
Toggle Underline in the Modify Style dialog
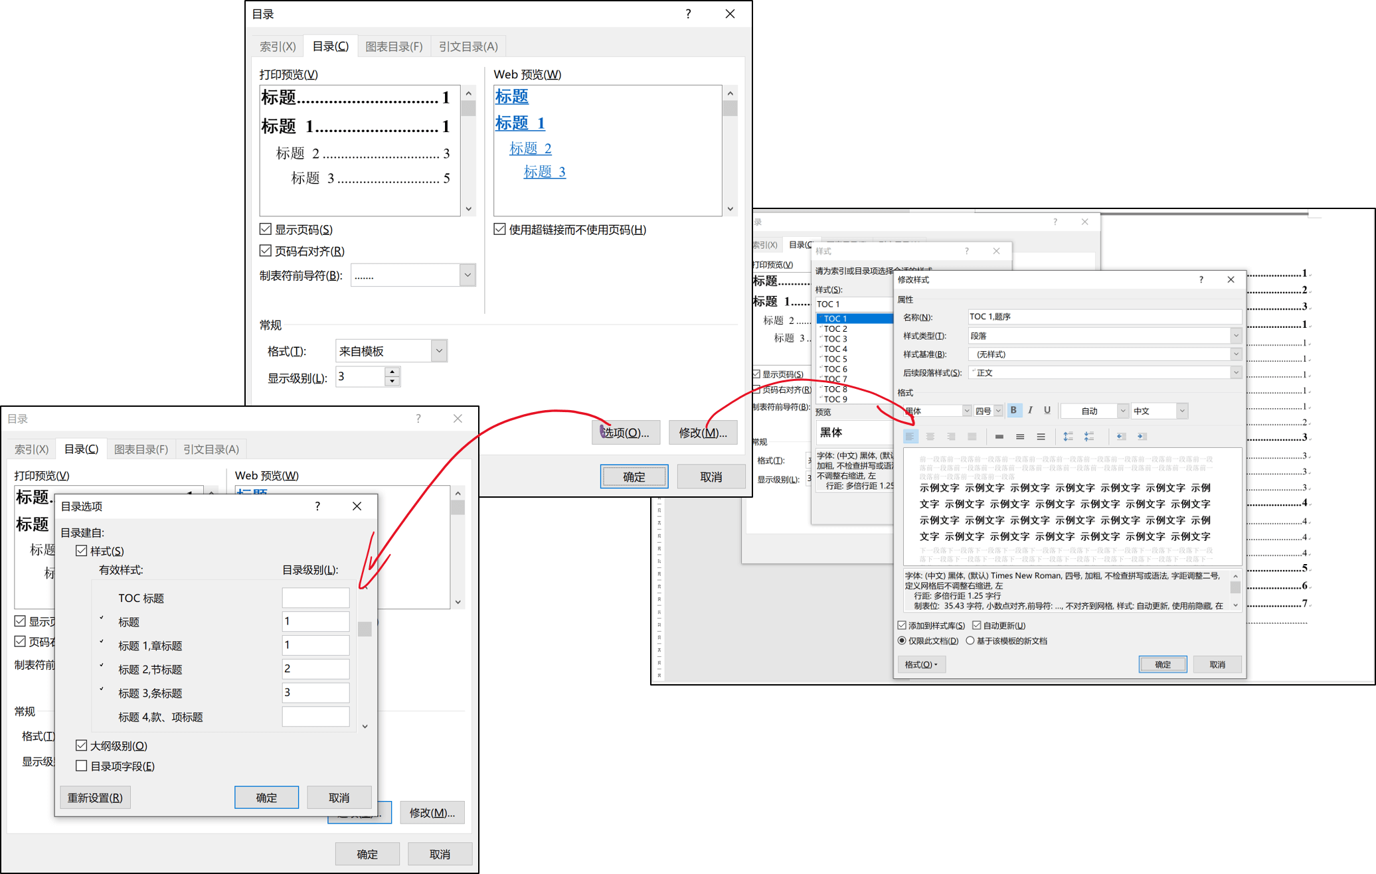tap(1047, 410)
